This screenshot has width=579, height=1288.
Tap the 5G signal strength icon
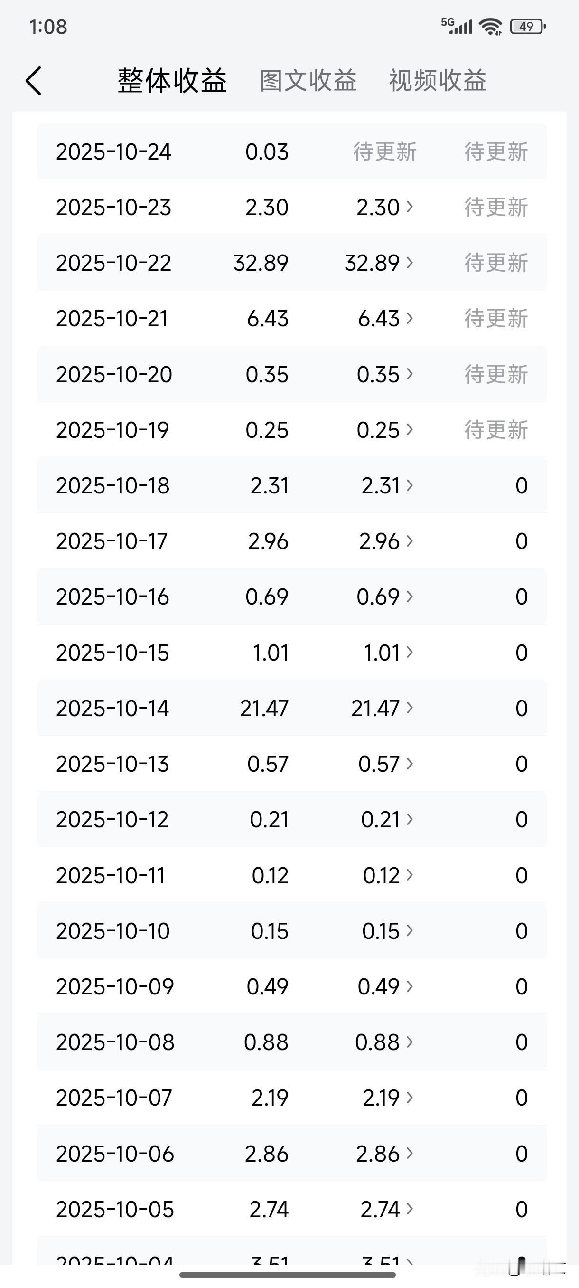click(456, 26)
